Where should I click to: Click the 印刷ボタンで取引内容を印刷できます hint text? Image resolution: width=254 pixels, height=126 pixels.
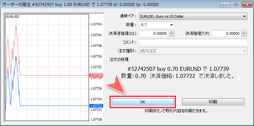(176, 111)
